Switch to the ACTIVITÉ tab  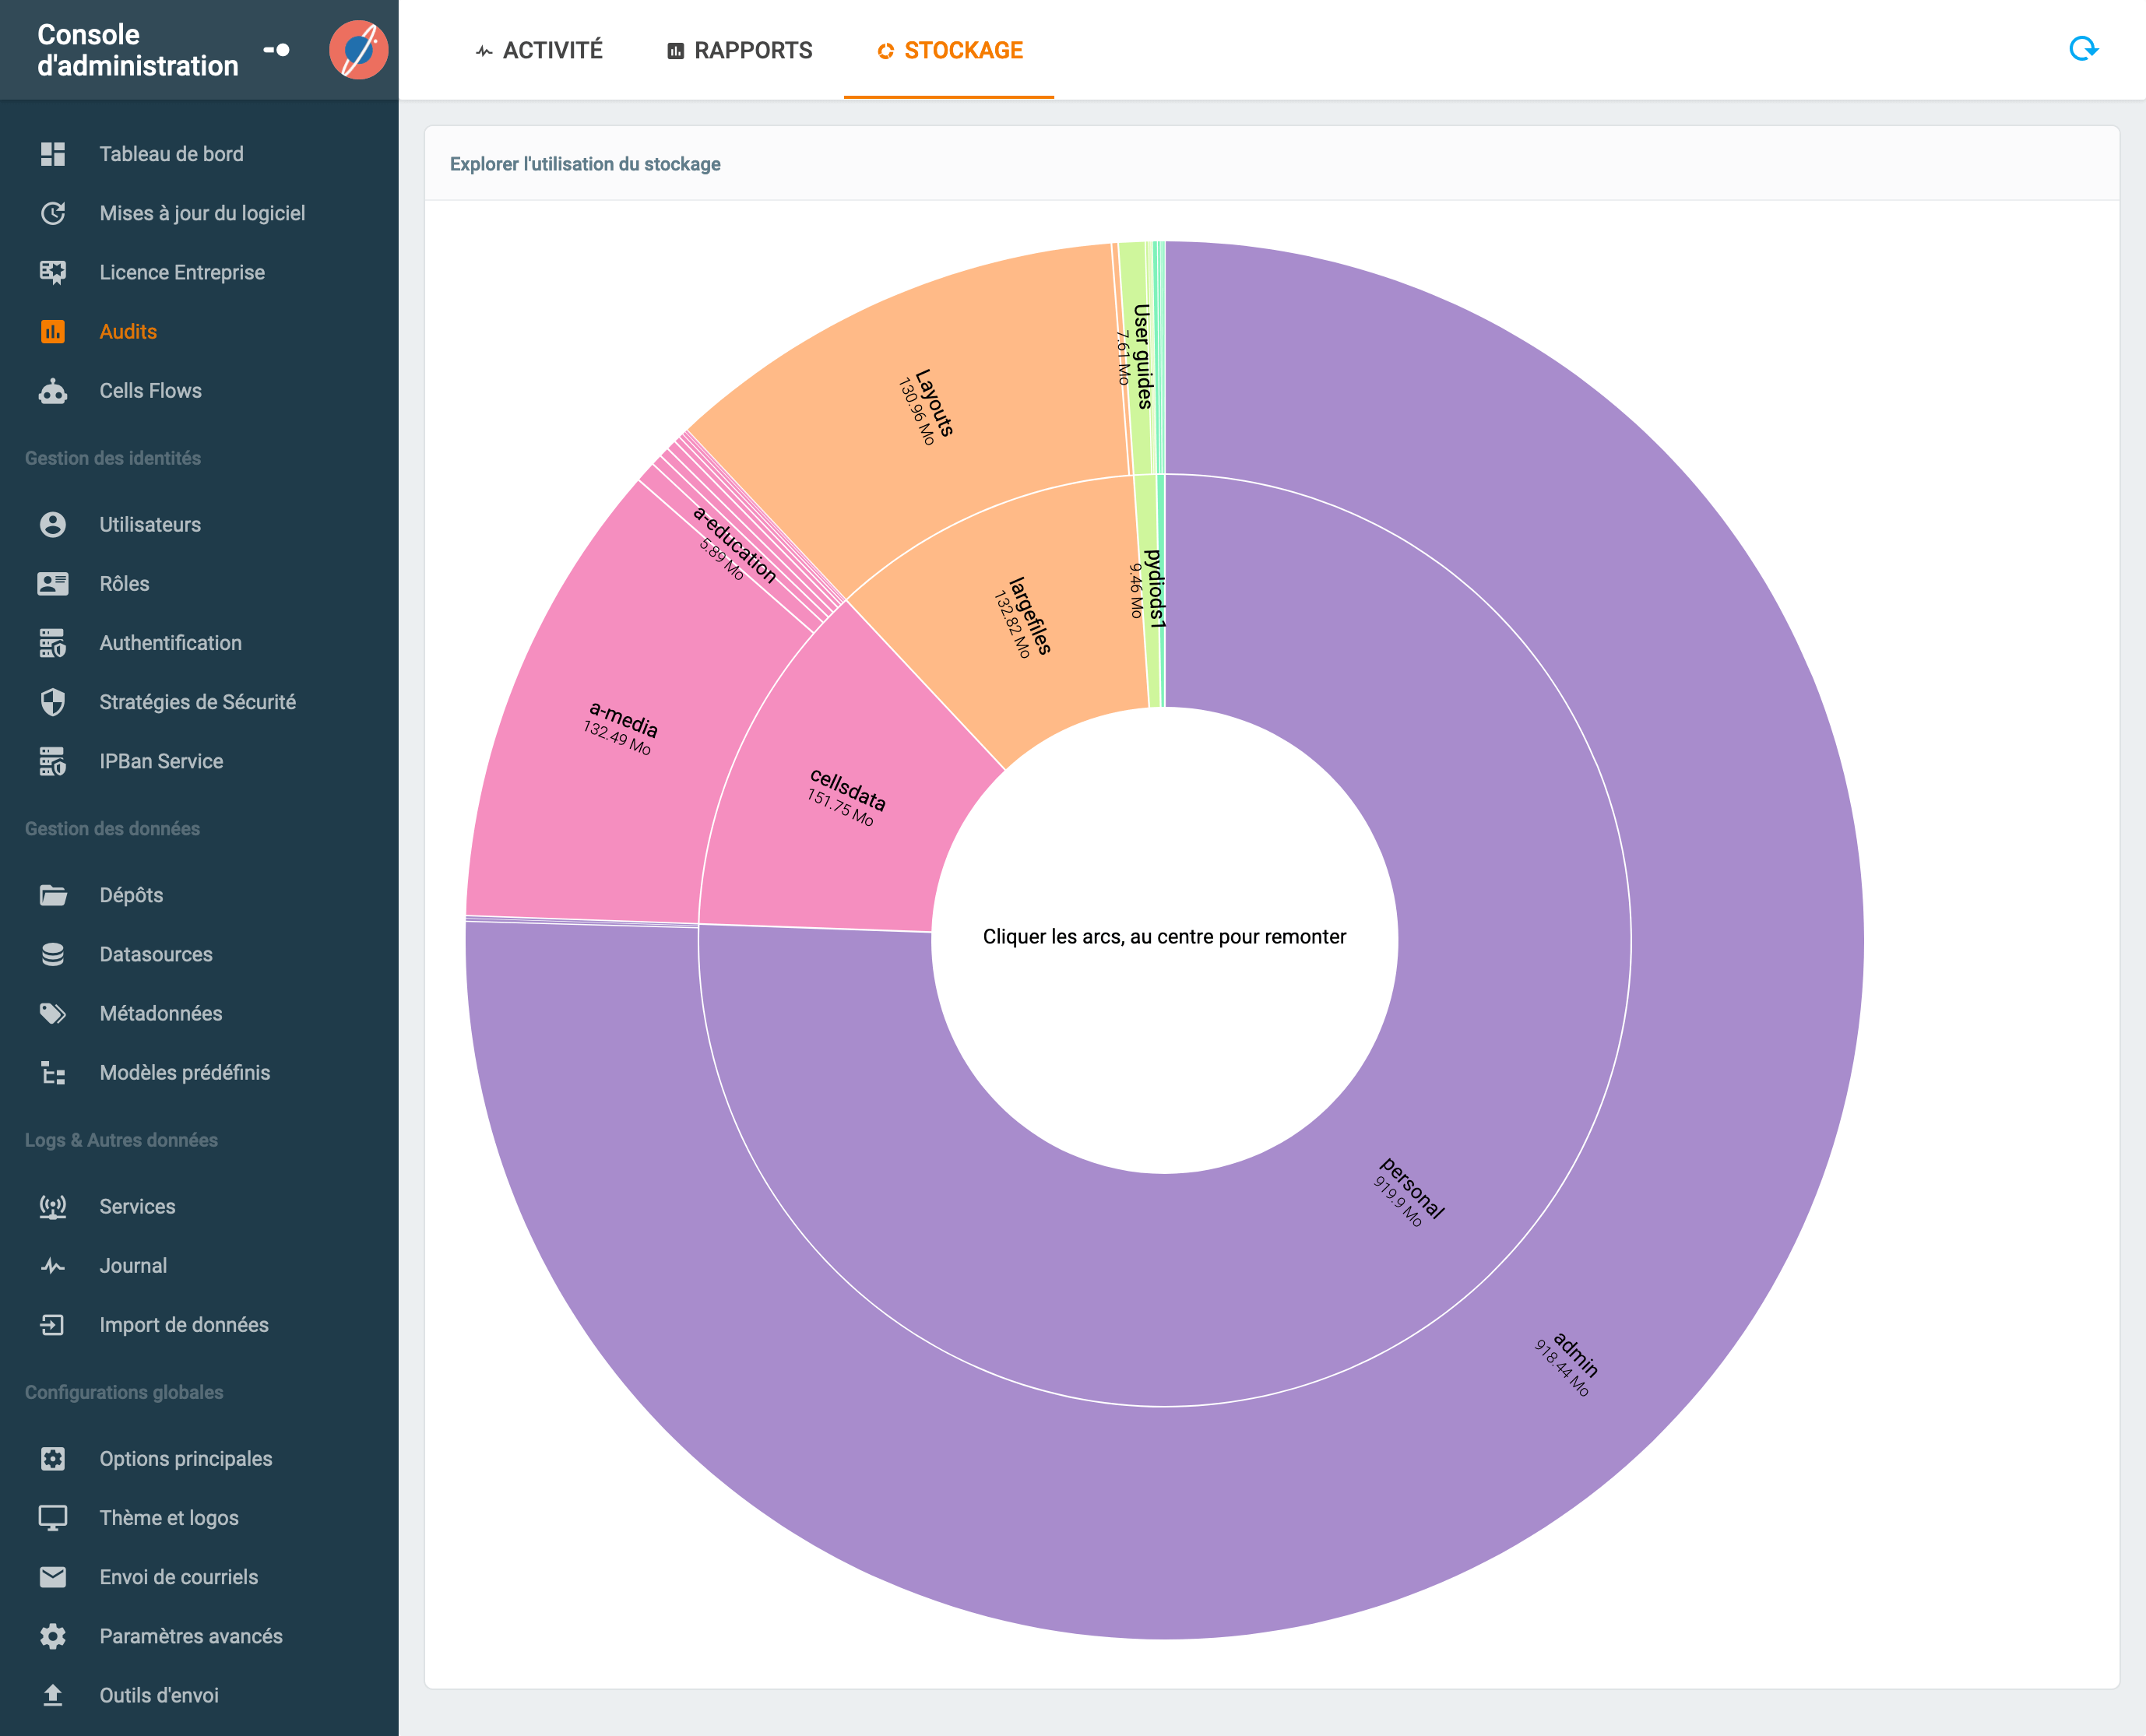coord(539,50)
